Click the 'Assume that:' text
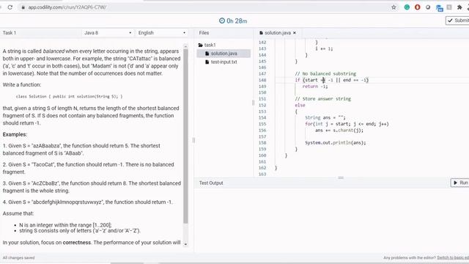Screen dimensions: 469x264 18,213
